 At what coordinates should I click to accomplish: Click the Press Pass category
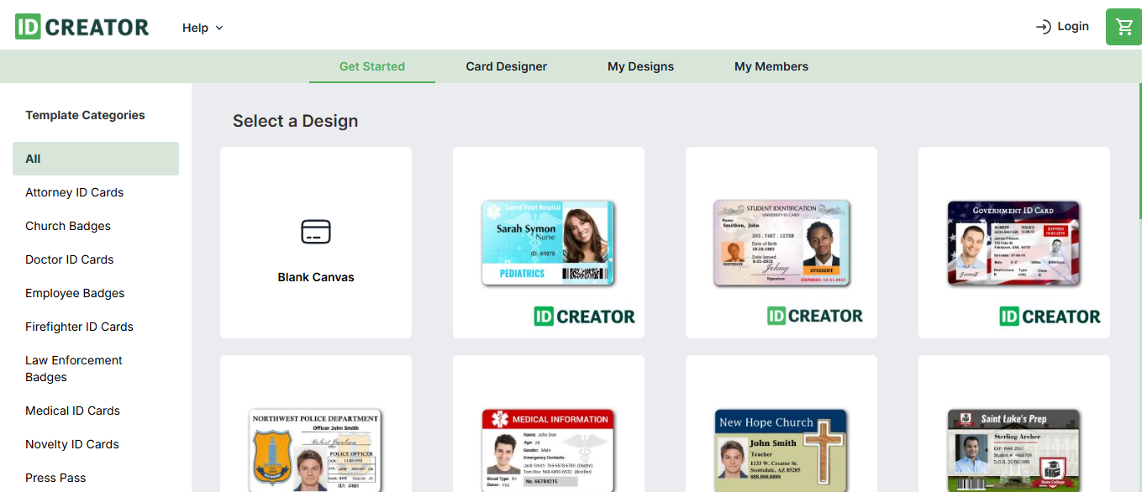coord(55,477)
